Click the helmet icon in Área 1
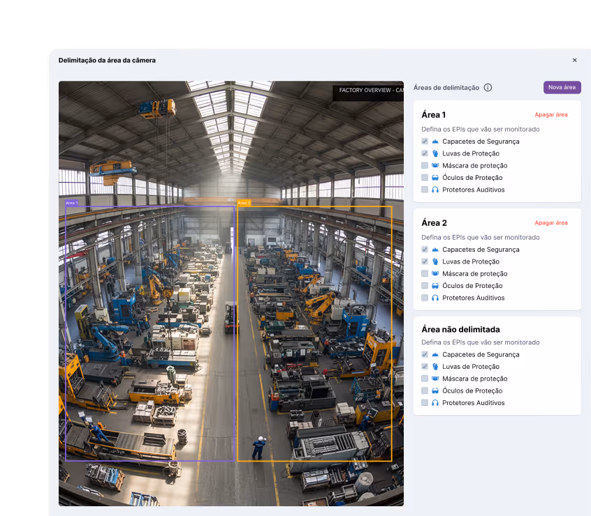The height and width of the screenshot is (516, 591). tap(435, 142)
